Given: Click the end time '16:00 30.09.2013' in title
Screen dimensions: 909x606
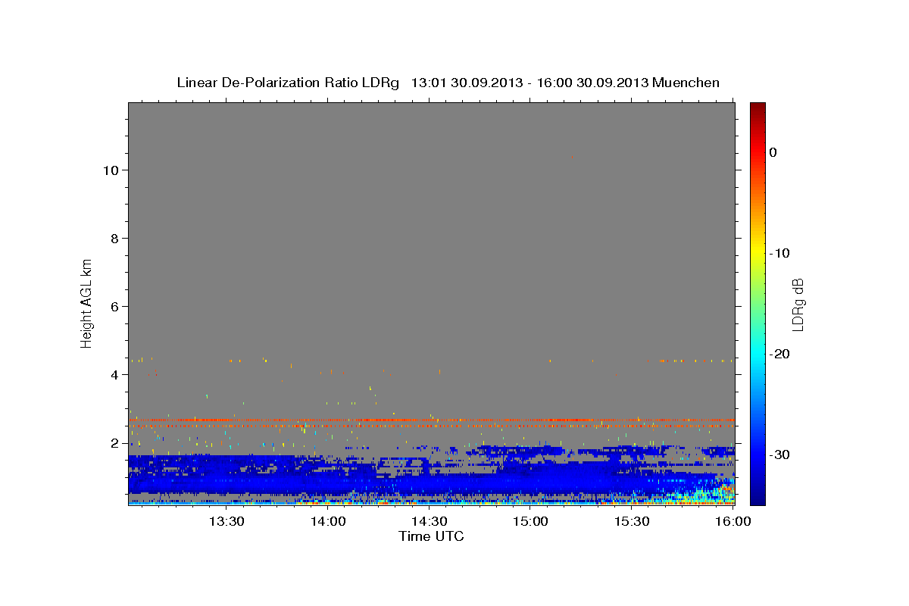Looking at the screenshot, I should 592,83.
